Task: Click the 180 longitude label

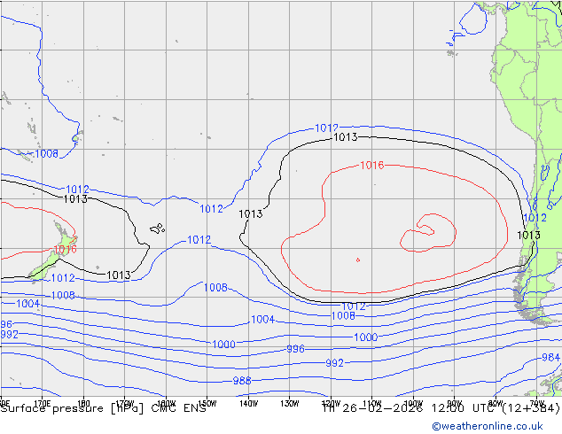Action: click(83, 402)
